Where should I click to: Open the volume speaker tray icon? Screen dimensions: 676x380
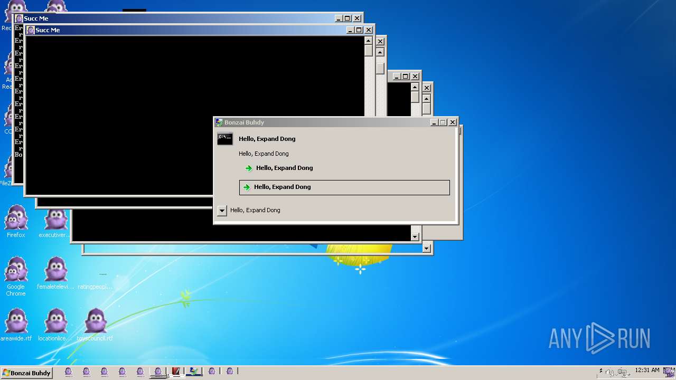(609, 373)
